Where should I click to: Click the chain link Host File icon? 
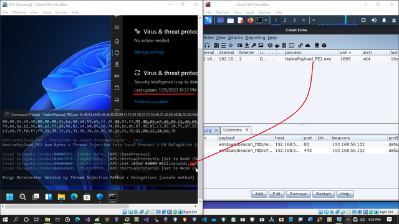pos(300,45)
